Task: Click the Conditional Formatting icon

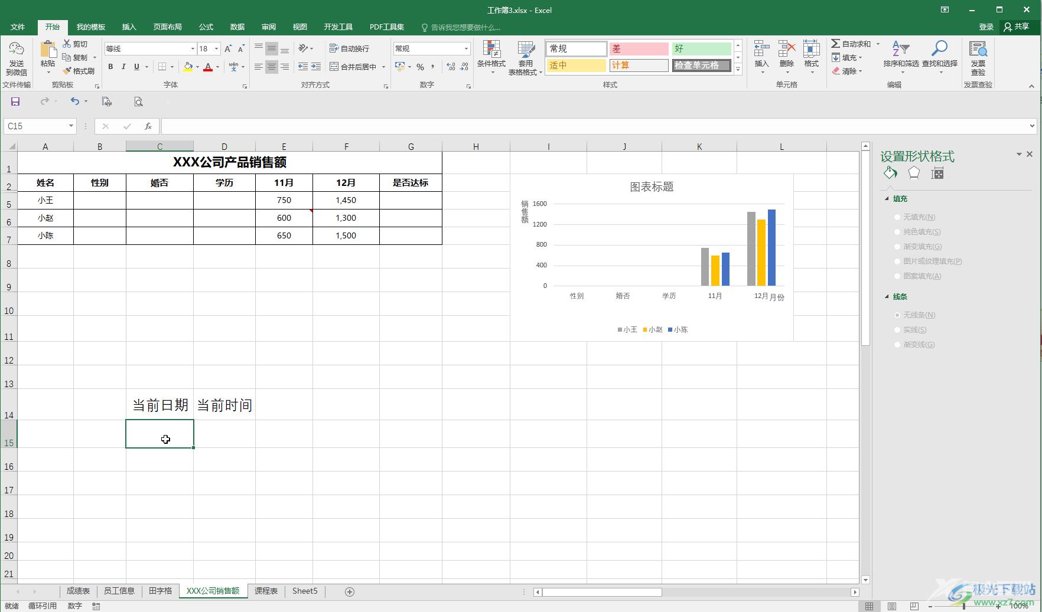Action: coord(491,50)
